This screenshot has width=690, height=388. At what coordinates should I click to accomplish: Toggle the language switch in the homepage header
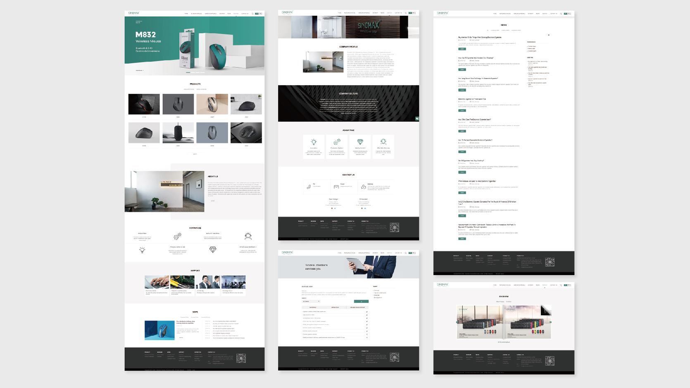click(259, 14)
